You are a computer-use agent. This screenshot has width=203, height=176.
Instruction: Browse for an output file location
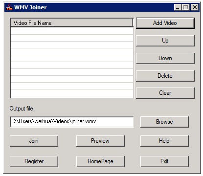(164, 122)
